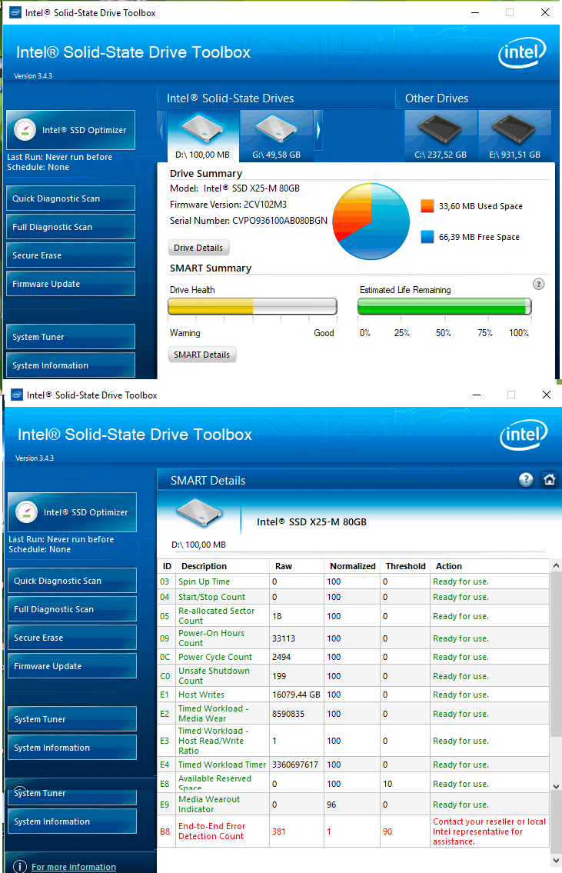
Task: Open Intel SSD Optimizer in top window
Action: point(71,130)
